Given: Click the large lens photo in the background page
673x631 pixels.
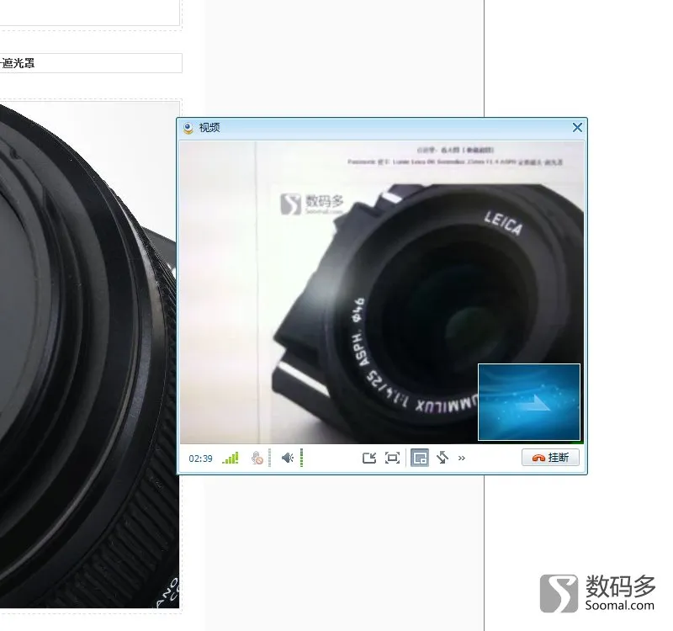Looking at the screenshot, I should [x=89, y=355].
